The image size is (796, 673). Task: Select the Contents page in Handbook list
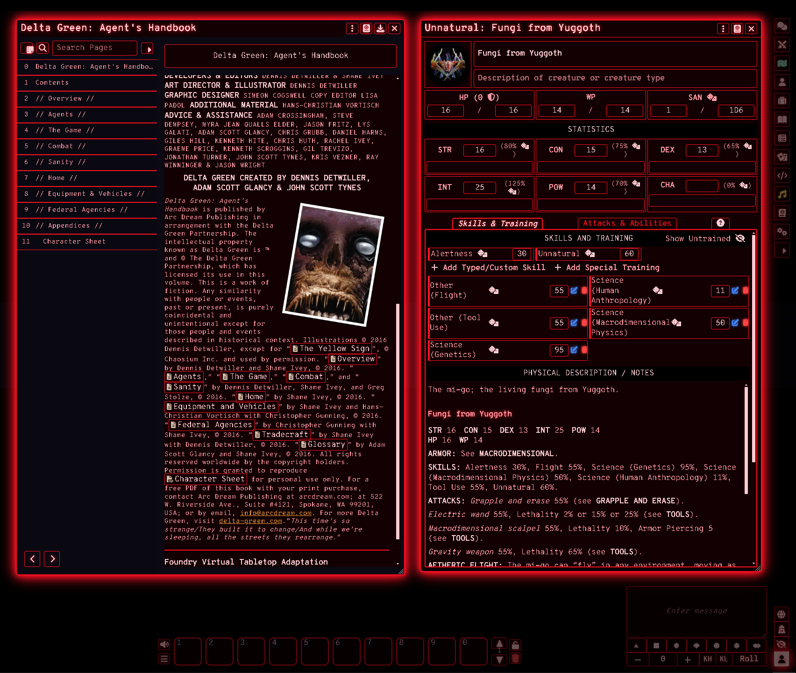[87, 82]
